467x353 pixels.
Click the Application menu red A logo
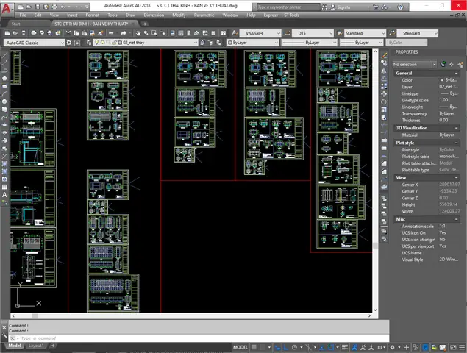[x=6, y=8]
